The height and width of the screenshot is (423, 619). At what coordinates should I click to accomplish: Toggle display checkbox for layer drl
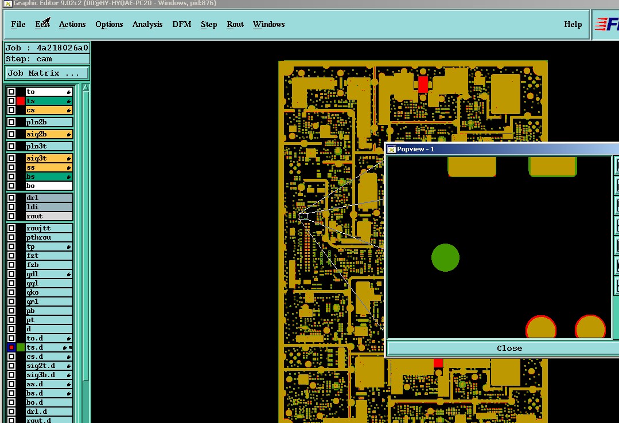click(11, 198)
